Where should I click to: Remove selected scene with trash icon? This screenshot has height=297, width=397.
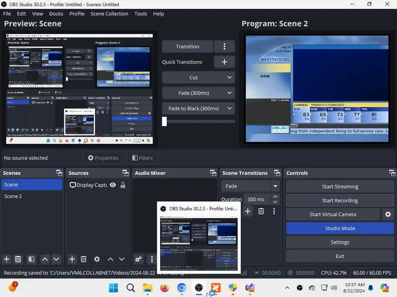[x=18, y=259]
